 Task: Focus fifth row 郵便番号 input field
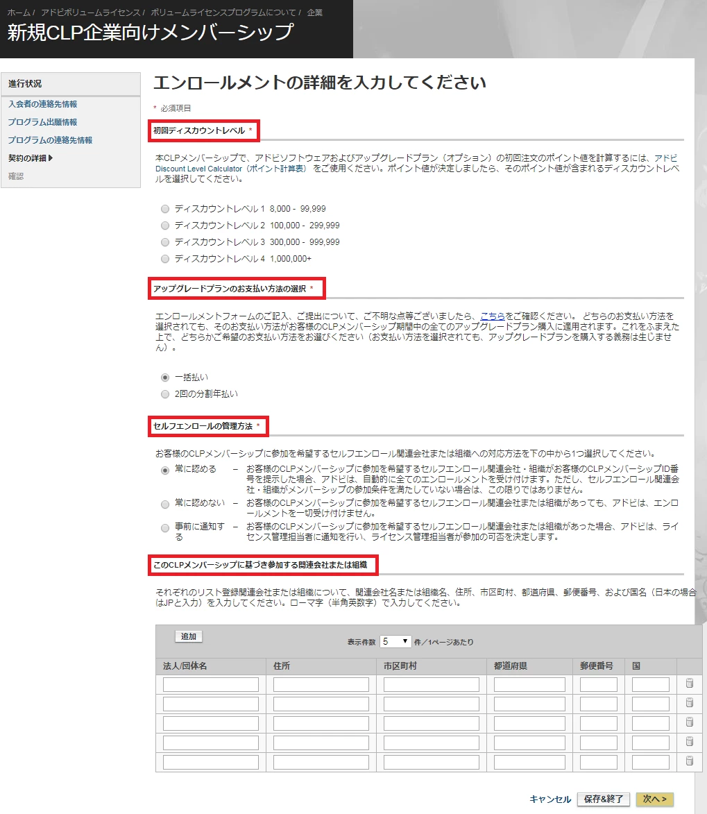click(x=599, y=762)
